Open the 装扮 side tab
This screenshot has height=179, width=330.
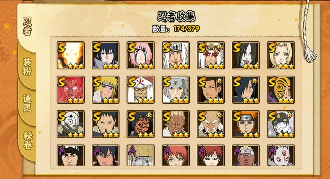tap(28, 67)
